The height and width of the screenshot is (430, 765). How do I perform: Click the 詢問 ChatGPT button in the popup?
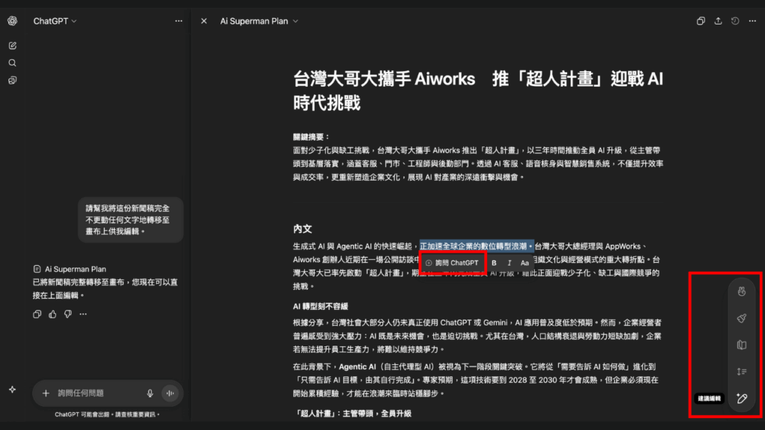pos(452,262)
